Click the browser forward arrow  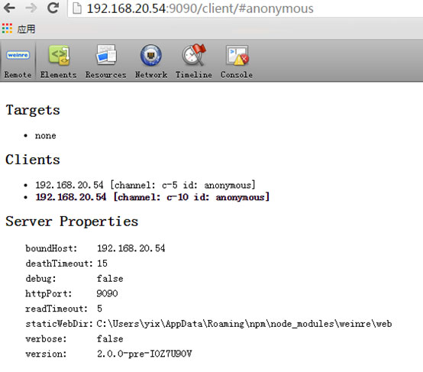point(31,8)
